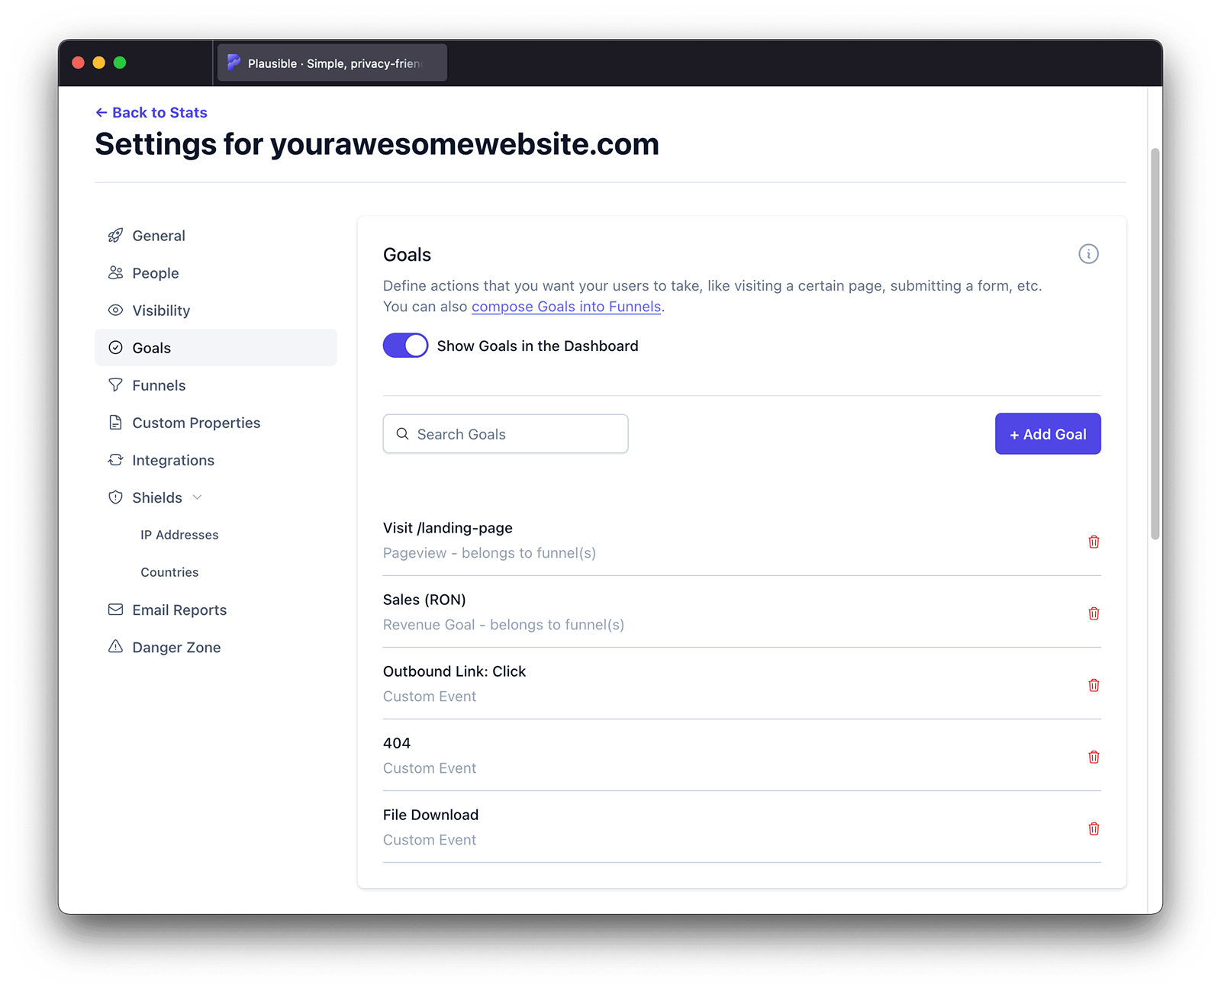The height and width of the screenshot is (991, 1221).
Task: Click the People sidebar icon
Action: click(115, 272)
